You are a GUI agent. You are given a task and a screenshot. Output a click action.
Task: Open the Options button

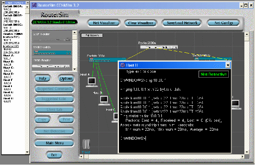click(x=66, y=78)
